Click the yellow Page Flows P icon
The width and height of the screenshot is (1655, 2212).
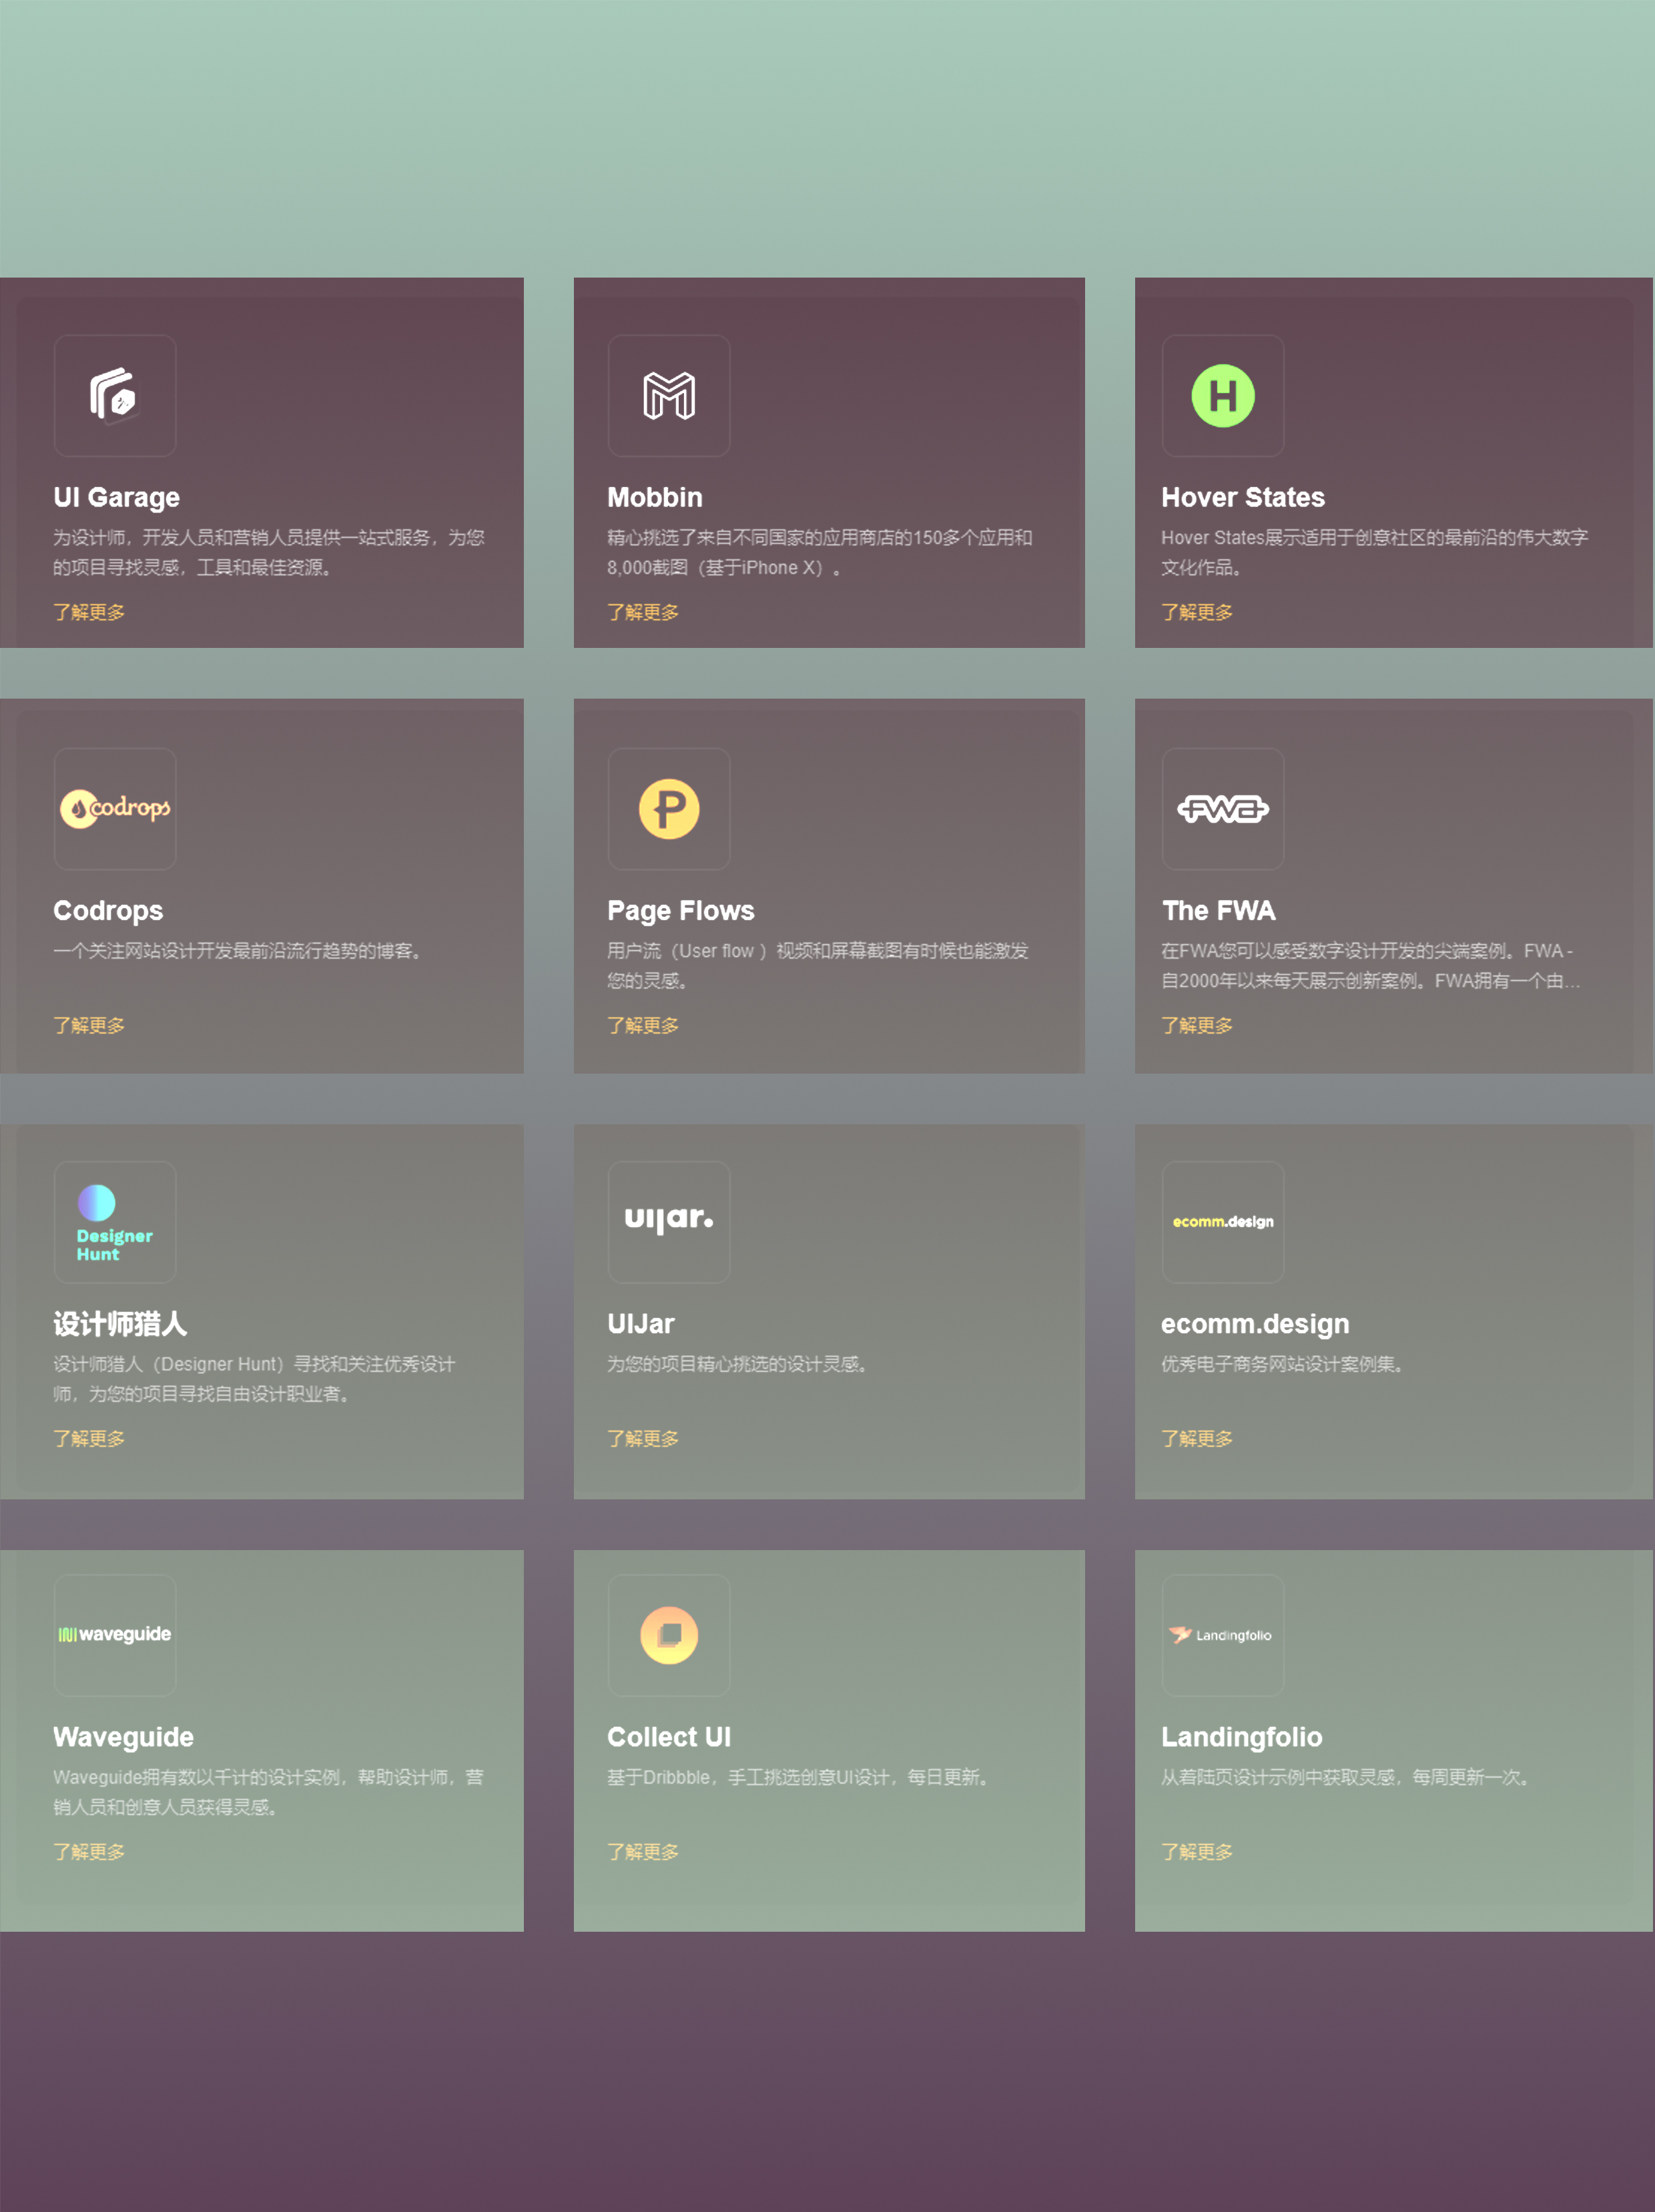tap(668, 808)
